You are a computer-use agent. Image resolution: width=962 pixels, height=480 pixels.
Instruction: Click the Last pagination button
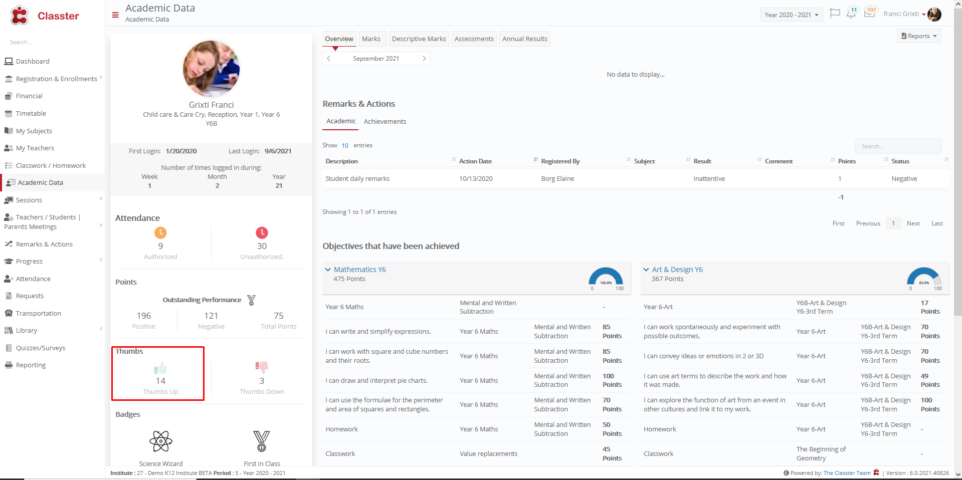tap(937, 223)
